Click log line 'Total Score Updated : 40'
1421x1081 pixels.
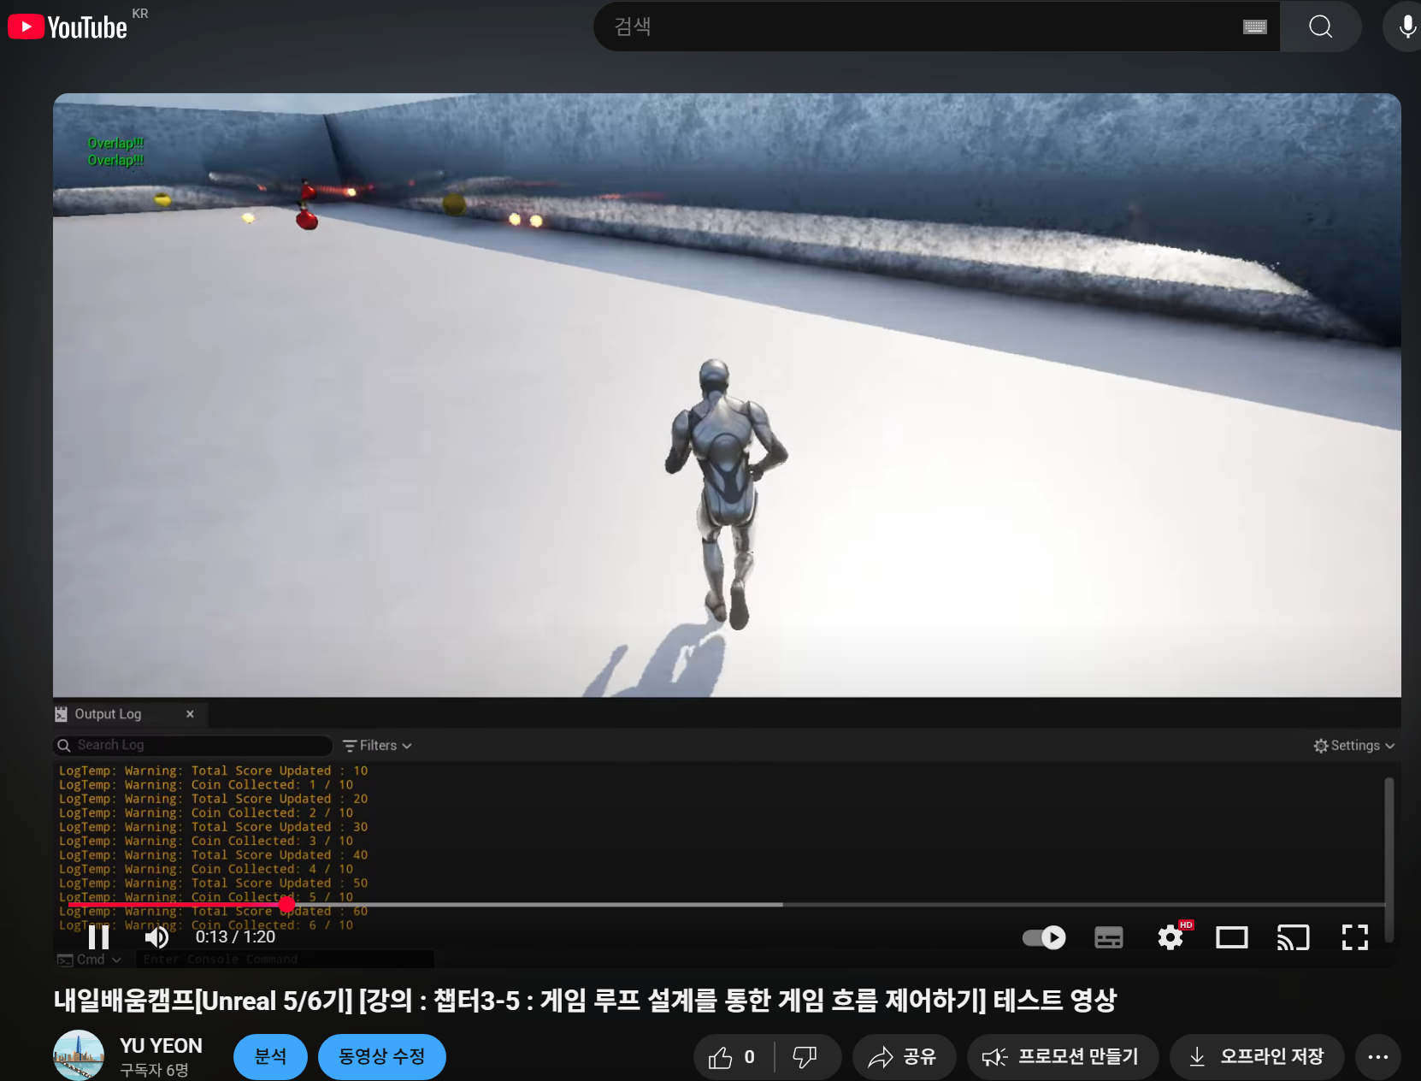pos(214,855)
